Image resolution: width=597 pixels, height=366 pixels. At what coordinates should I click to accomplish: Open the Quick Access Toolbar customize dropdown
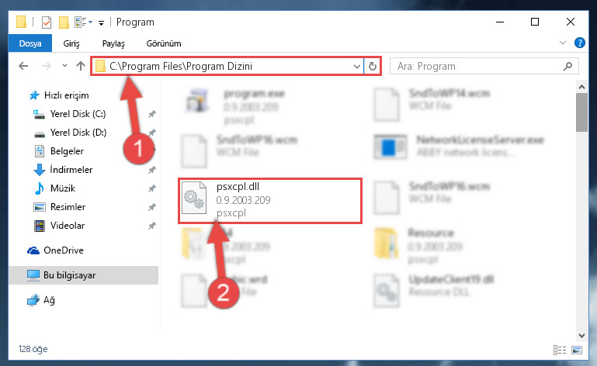[x=101, y=22]
